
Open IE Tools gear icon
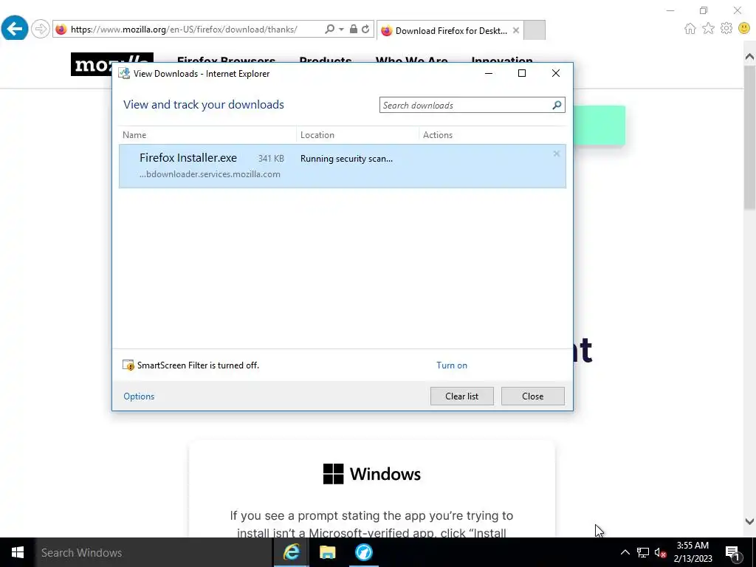726,29
